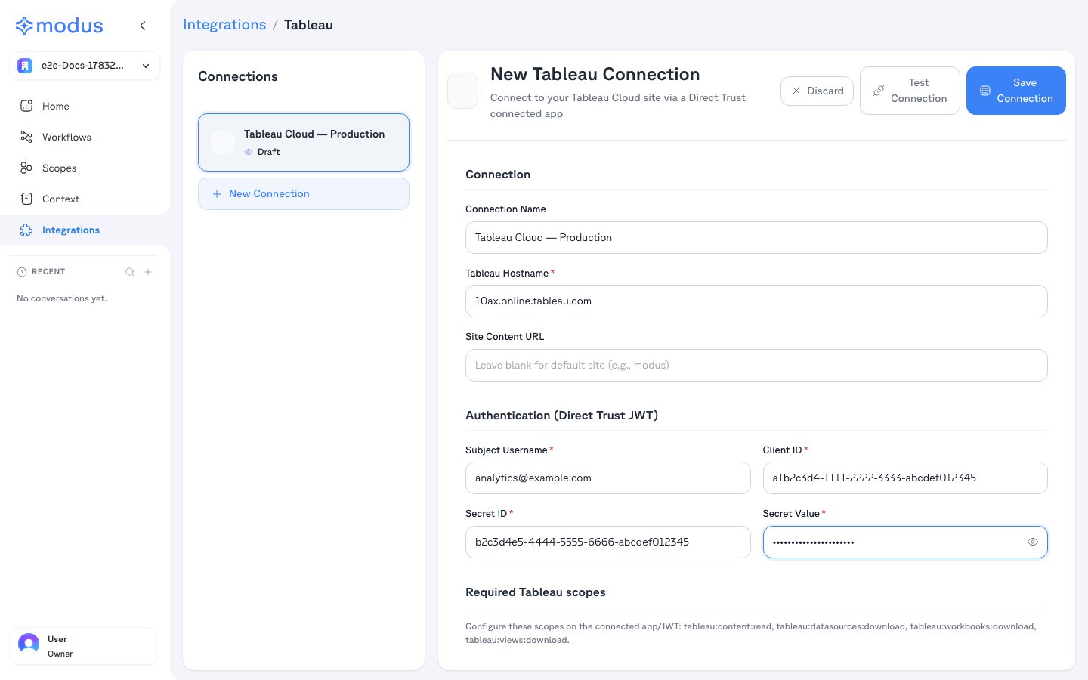Click the Draft status icon
The image size is (1088, 680).
click(x=249, y=152)
